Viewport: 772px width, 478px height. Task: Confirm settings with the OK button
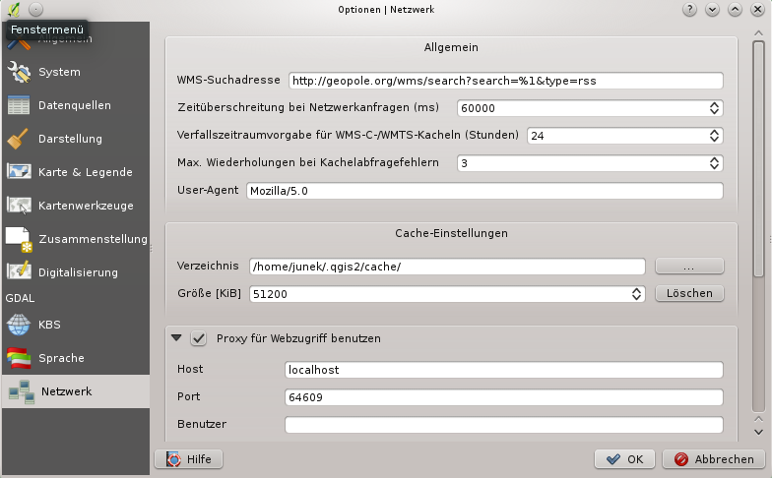(x=624, y=459)
